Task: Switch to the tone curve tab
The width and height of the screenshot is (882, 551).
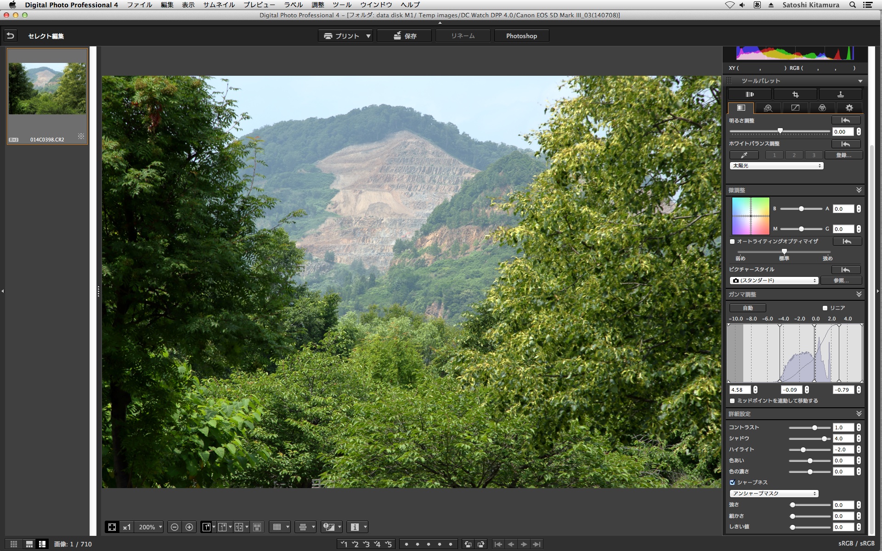Action: coord(795,108)
